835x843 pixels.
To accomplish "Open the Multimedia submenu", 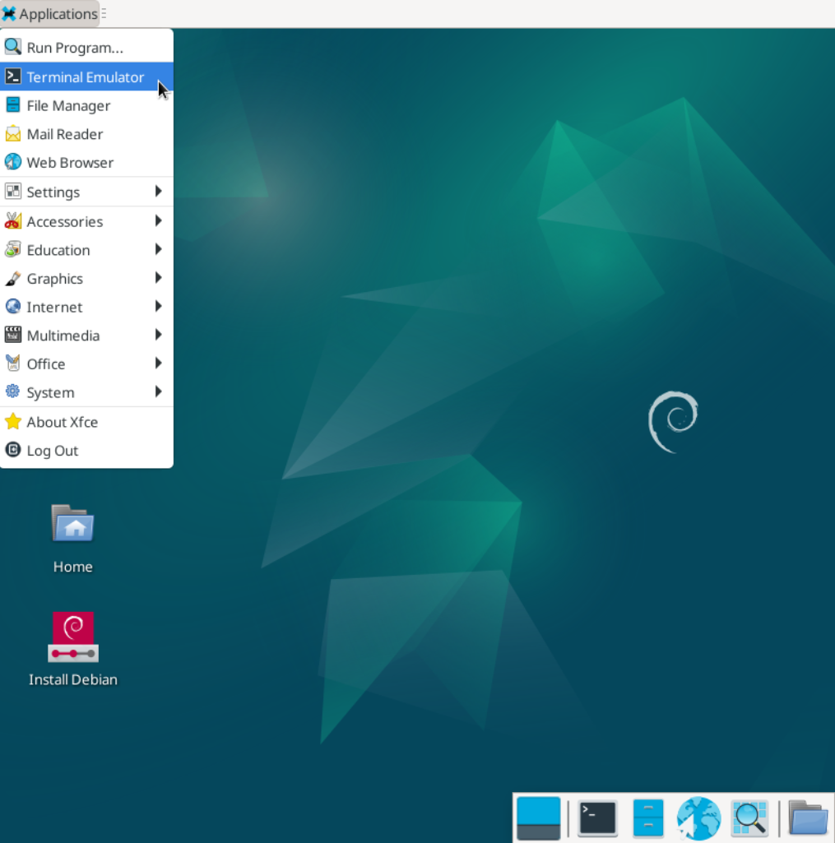I will (86, 336).
